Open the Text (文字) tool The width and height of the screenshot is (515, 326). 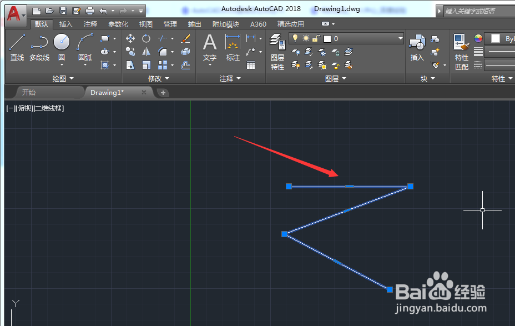210,48
